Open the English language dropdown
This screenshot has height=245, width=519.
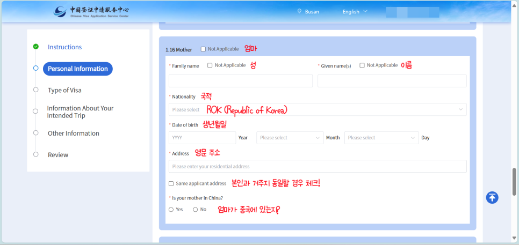355,12
